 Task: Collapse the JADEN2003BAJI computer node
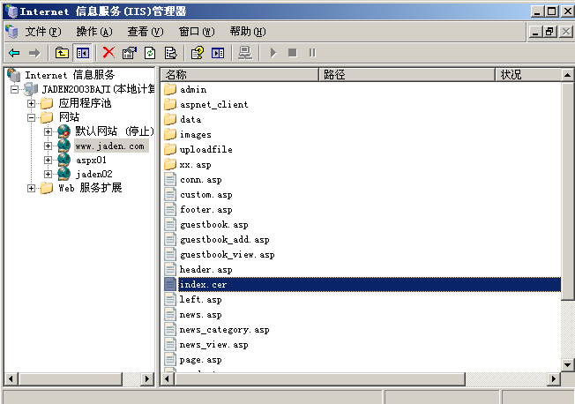pos(14,89)
